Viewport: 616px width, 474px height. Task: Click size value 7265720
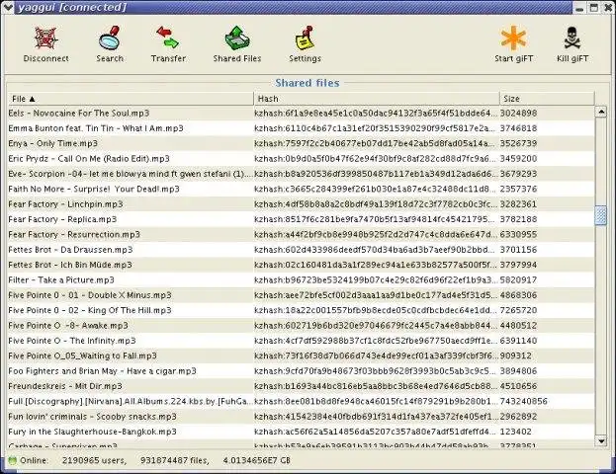click(x=518, y=310)
